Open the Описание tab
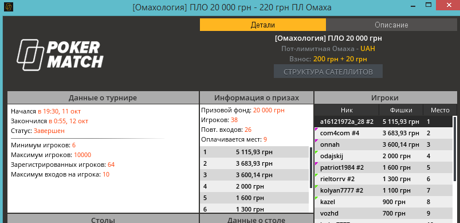Screen dimensions: 460x223 coord(391,25)
